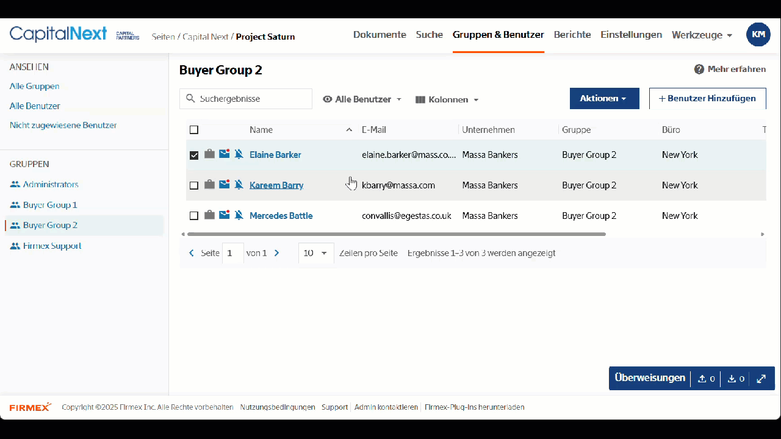
Task: Click the horizontal table scrollbar
Action: pyautogui.click(x=397, y=234)
